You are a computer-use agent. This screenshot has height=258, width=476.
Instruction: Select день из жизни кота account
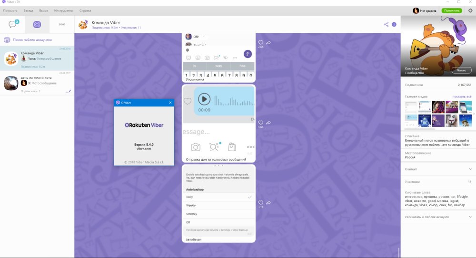37,83
